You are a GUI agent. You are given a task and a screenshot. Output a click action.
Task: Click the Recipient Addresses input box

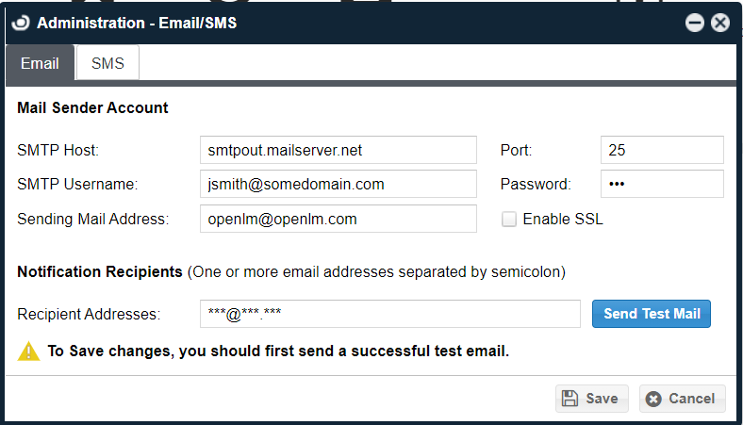389,314
